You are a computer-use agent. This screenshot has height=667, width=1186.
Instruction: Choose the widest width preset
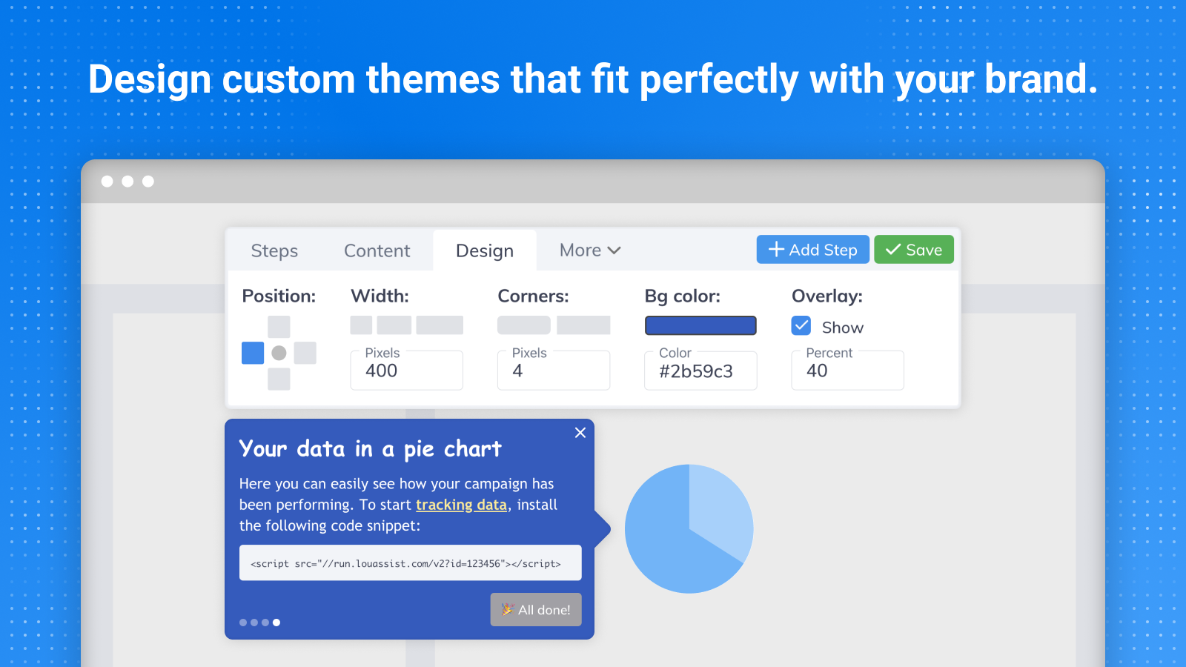(440, 325)
